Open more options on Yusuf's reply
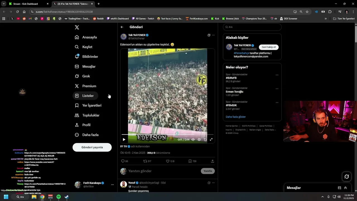The width and height of the screenshot is (357, 201). [213, 183]
